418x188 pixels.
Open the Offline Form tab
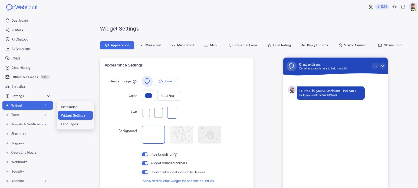click(x=390, y=45)
